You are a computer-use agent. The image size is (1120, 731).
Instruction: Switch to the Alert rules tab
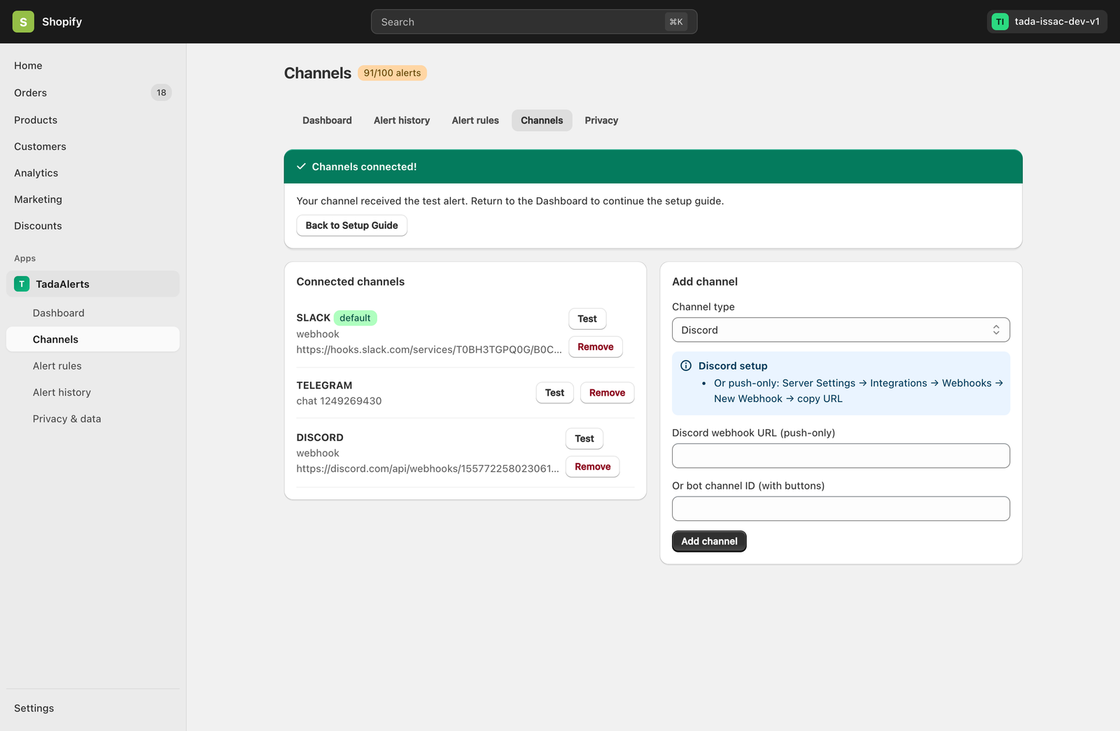pos(475,120)
